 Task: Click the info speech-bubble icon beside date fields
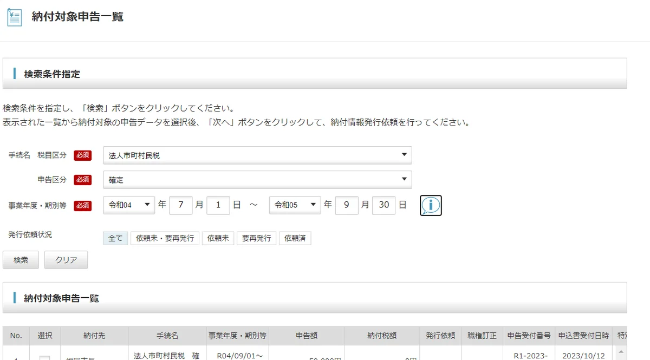tap(431, 206)
